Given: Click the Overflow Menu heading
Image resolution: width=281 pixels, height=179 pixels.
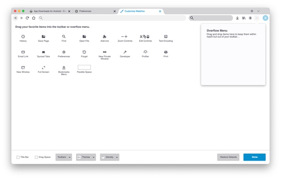Looking at the screenshot, I should (x=217, y=30).
